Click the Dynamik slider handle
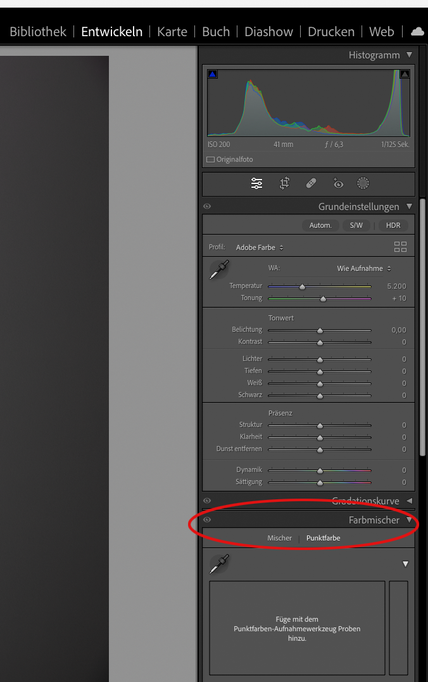 point(320,471)
